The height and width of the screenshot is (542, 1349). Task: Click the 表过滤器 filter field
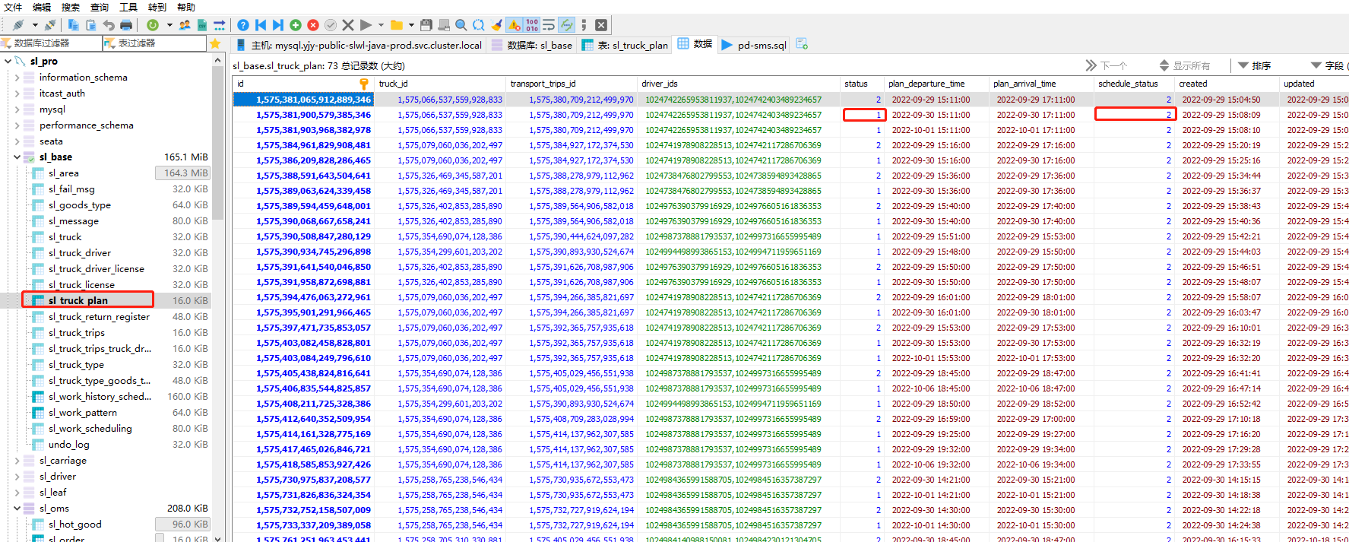point(154,43)
